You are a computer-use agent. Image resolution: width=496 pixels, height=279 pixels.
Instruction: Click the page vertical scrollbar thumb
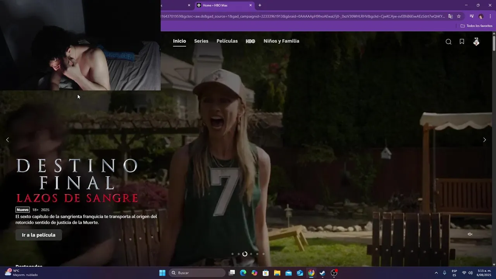click(494, 44)
